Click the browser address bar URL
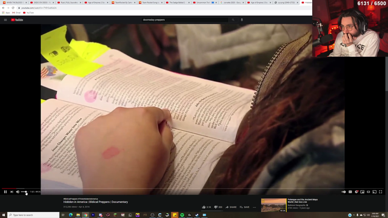This screenshot has width=388, height=218. (39, 8)
